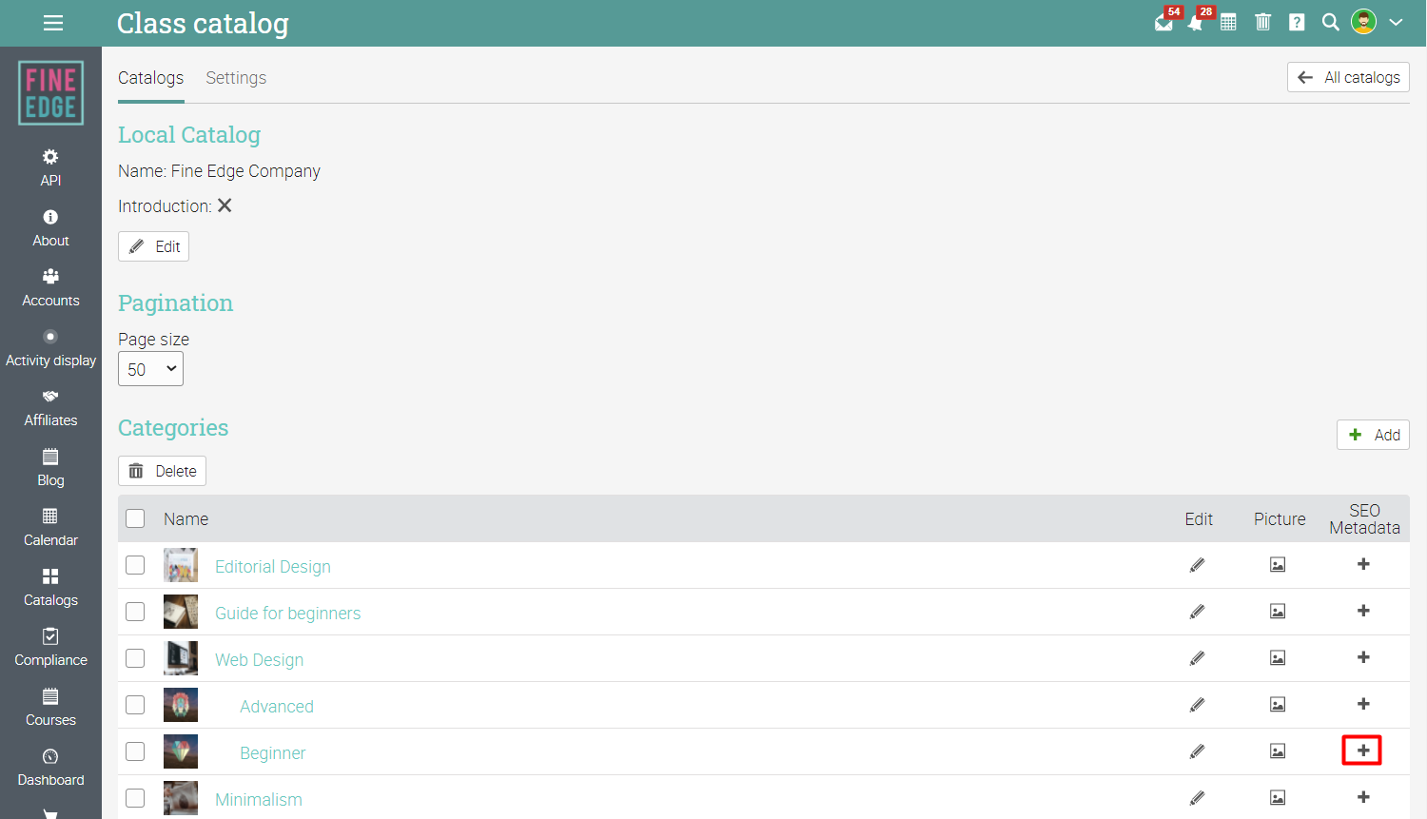The image size is (1427, 819).
Task: Tick the Beginner category checkbox
Action: [135, 751]
